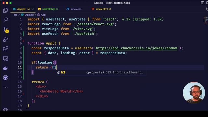The height and width of the screenshot is (117, 208).
Task: Click line number 14 in the gutter
Action: (x=20, y=82)
